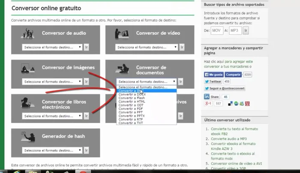Select 'Convertir a HTML' option
Viewport: 300px width, 173px height.
(x=147, y=101)
